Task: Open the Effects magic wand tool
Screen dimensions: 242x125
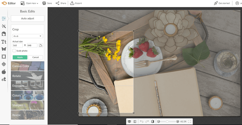Action: (4, 26)
